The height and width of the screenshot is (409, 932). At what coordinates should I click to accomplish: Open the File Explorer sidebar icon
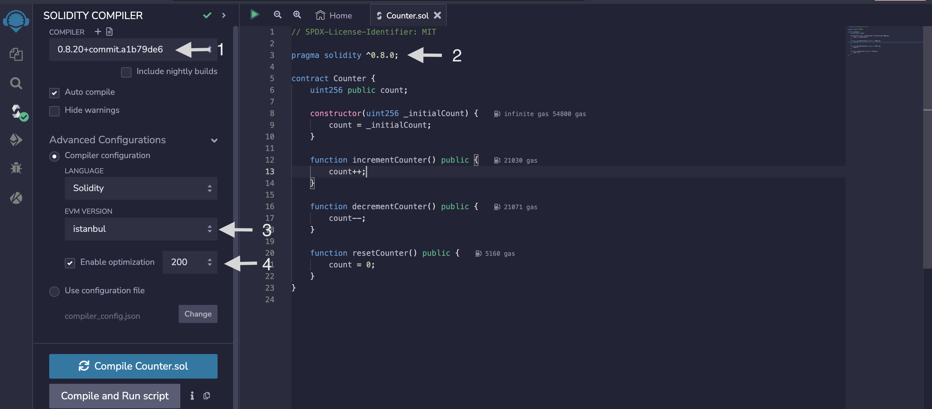pyautogui.click(x=16, y=55)
